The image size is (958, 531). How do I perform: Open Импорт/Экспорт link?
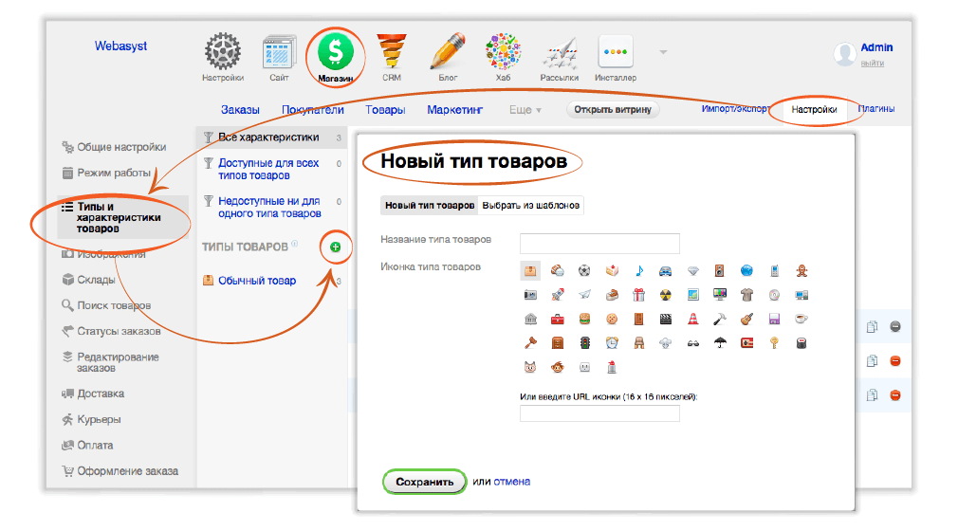click(736, 109)
